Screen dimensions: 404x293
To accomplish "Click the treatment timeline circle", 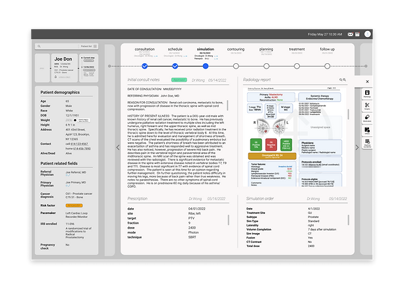I will 297,66.
